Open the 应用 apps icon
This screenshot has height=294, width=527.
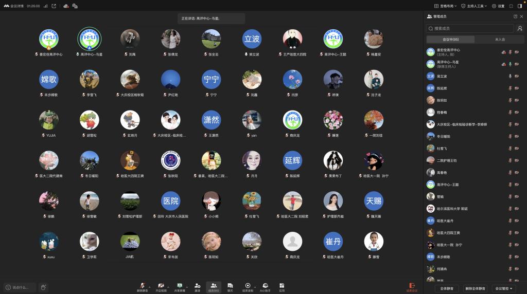(282, 285)
